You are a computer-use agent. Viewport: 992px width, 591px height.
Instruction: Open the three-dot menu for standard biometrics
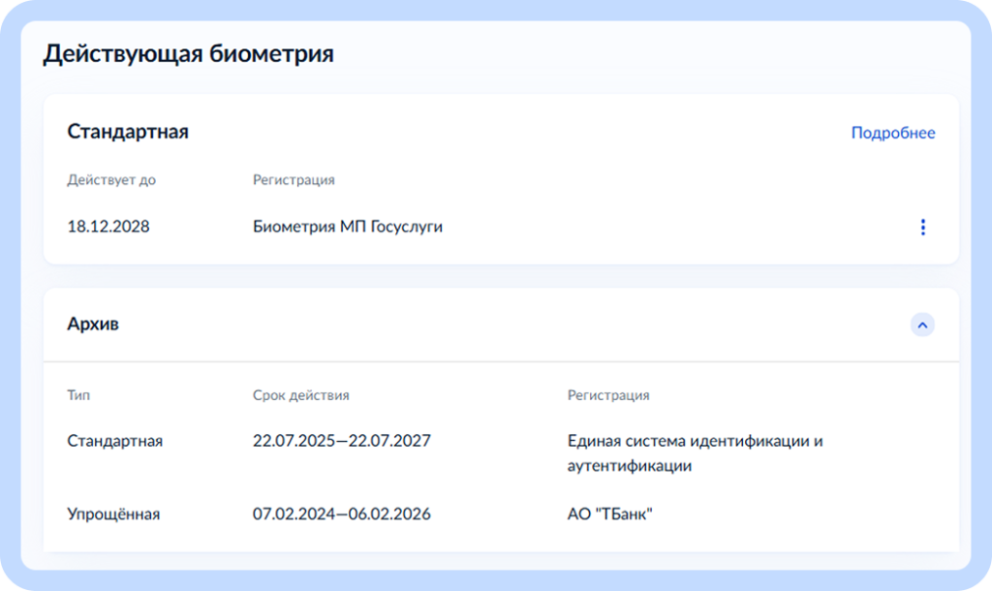(x=922, y=228)
